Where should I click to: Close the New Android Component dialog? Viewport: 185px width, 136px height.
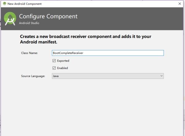[180, 4]
